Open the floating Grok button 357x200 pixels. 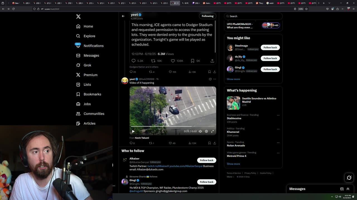click(x=349, y=178)
